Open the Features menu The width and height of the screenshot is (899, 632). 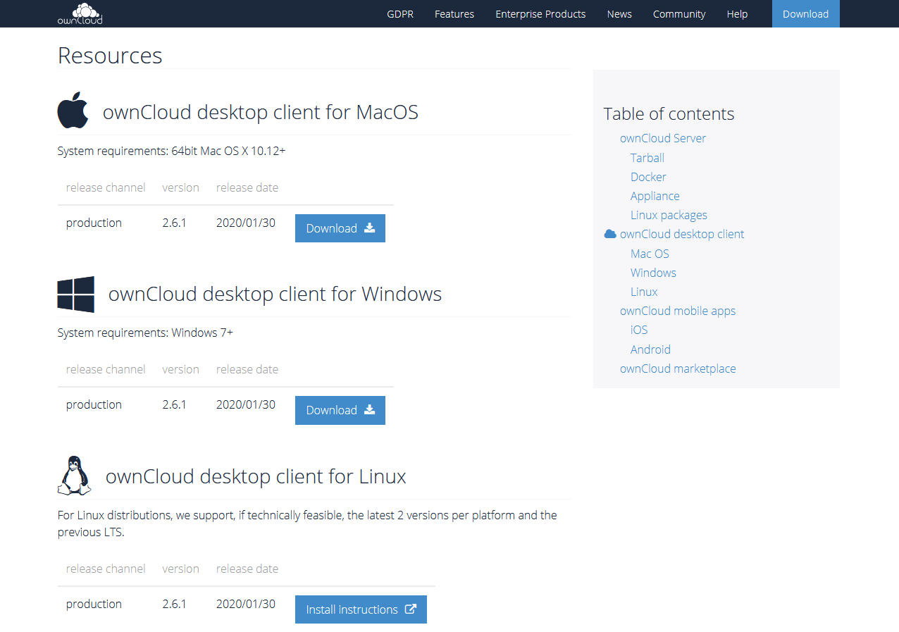coord(454,14)
